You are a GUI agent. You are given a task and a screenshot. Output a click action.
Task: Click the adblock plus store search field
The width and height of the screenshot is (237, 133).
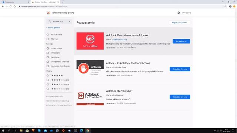[x=60, y=21]
